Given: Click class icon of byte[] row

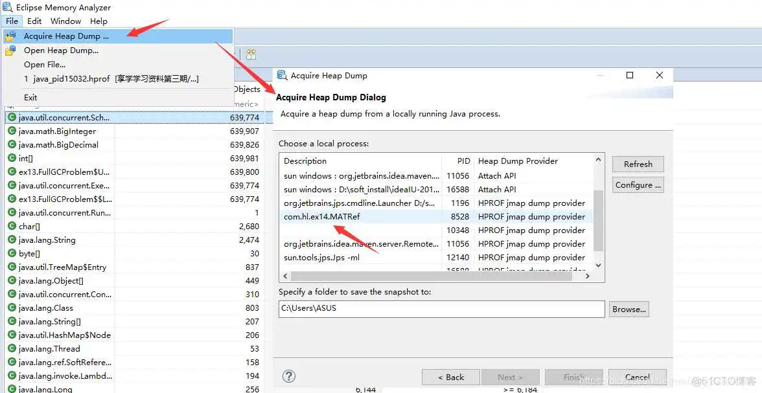Looking at the screenshot, I should [12, 253].
